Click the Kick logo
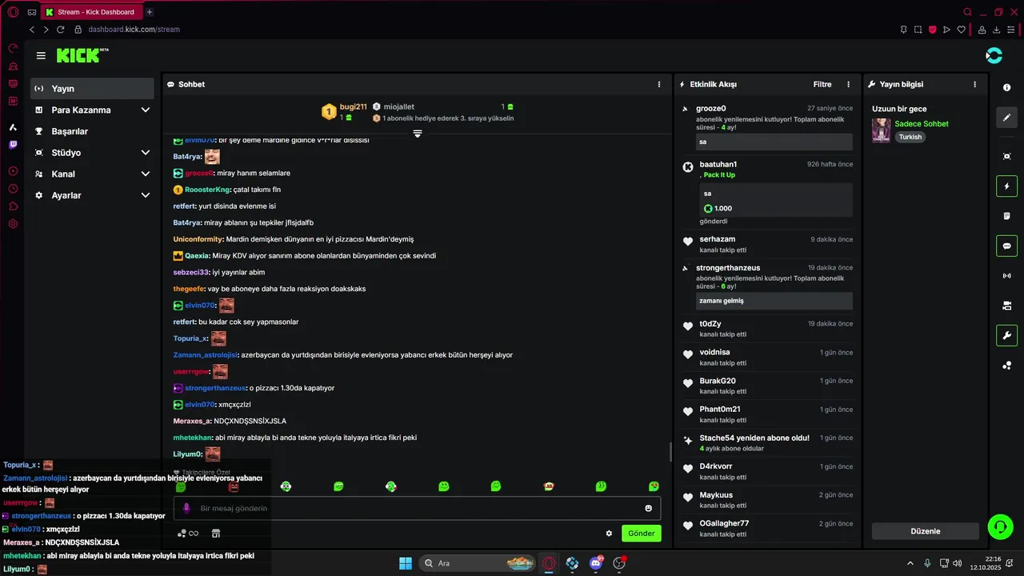This screenshot has height=576, width=1024. click(x=82, y=55)
